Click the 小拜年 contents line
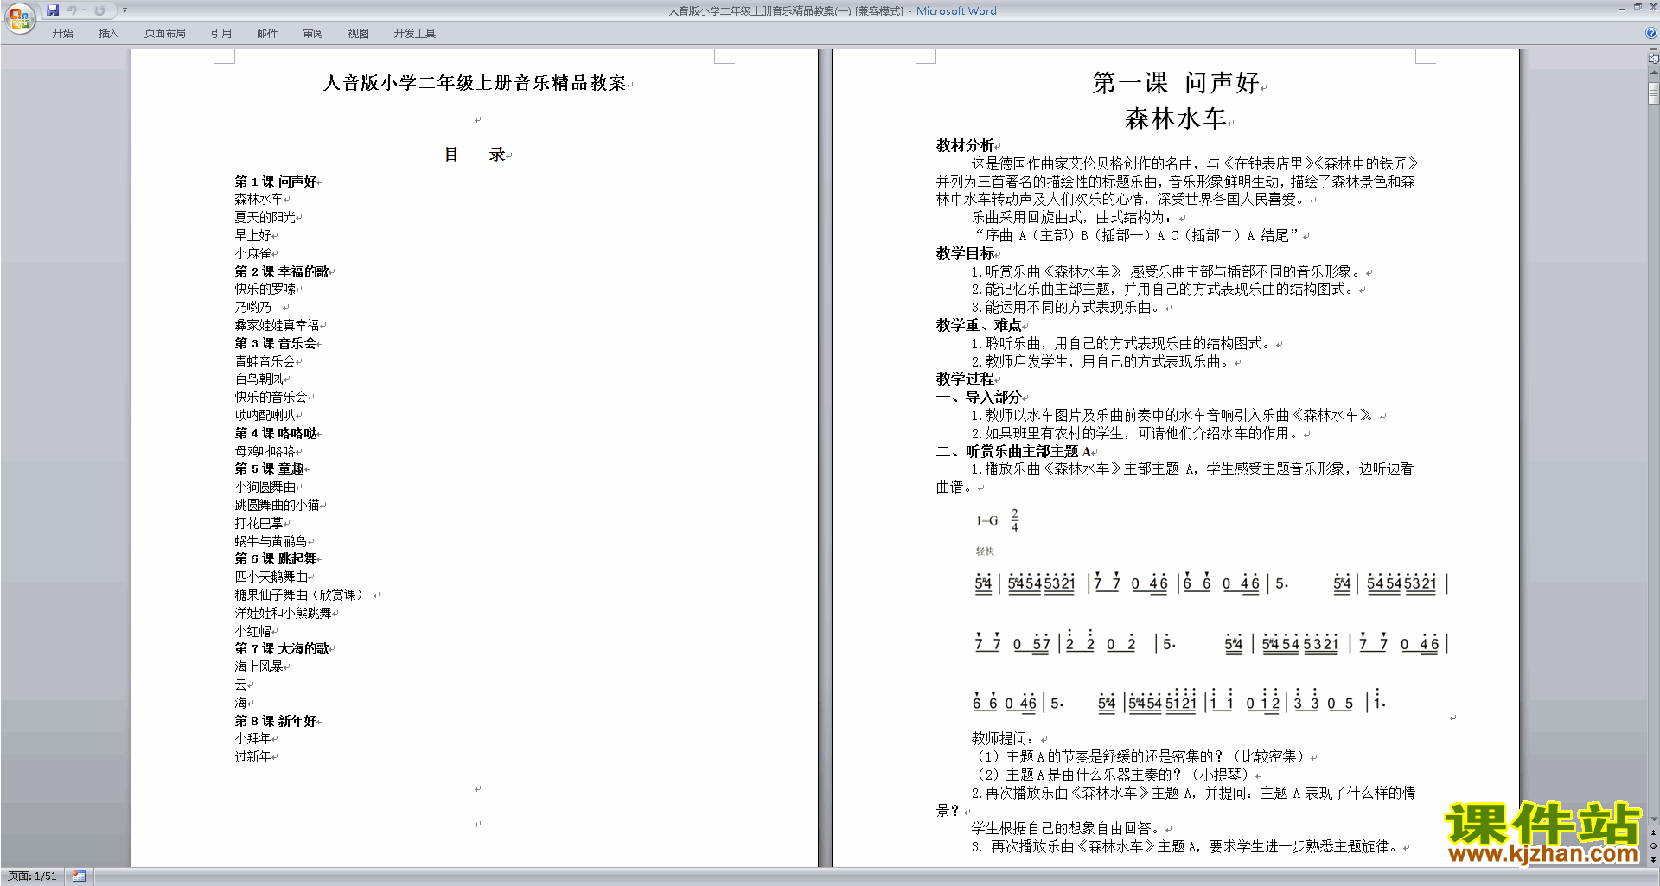Image resolution: width=1660 pixels, height=886 pixels. point(253,738)
